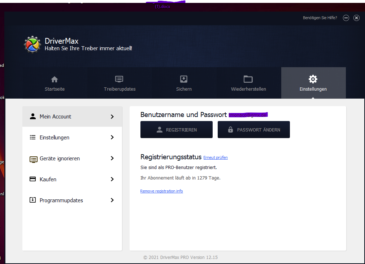Expand the Kaufen chevron
This screenshot has height=264, width=365.
[x=112, y=179]
